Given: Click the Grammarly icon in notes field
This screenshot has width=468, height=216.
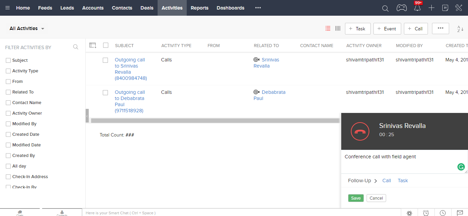Looking at the screenshot, I should click(x=461, y=167).
